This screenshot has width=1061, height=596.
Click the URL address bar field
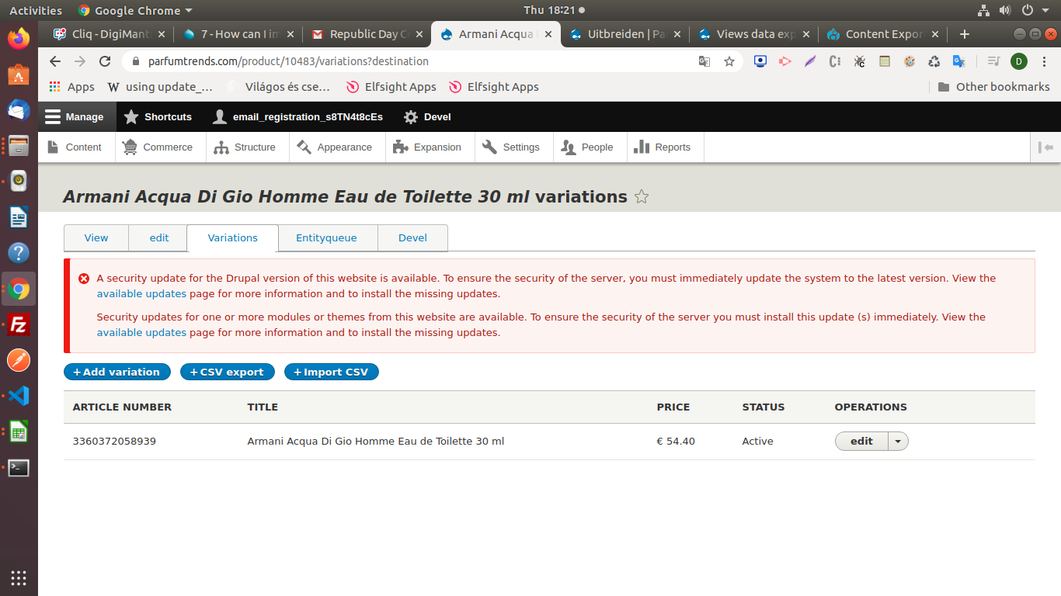[x=404, y=61]
